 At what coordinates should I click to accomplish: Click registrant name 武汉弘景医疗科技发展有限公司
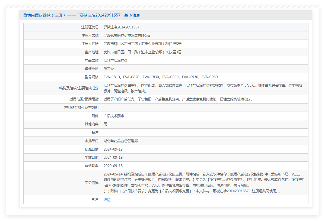tap(128, 35)
